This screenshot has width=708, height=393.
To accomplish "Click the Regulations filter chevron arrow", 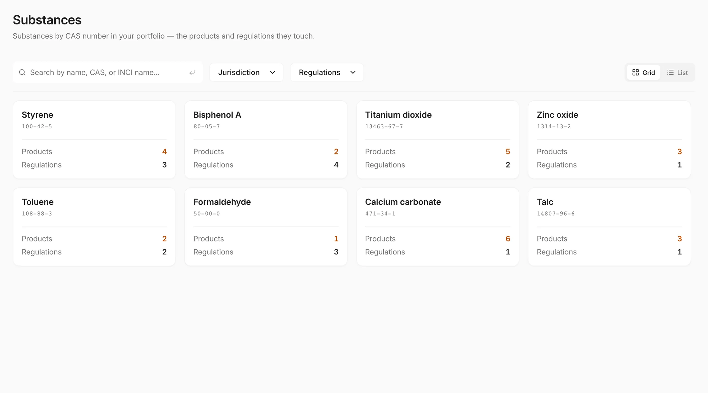I will [353, 72].
